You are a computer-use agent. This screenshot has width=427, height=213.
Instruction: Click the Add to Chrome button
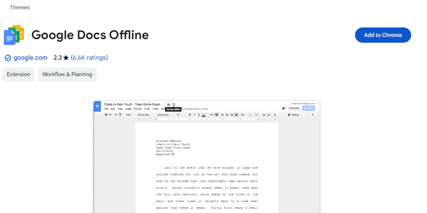point(382,35)
